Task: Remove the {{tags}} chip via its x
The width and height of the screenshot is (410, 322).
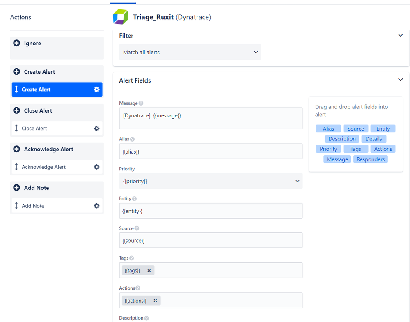Action: (x=149, y=271)
